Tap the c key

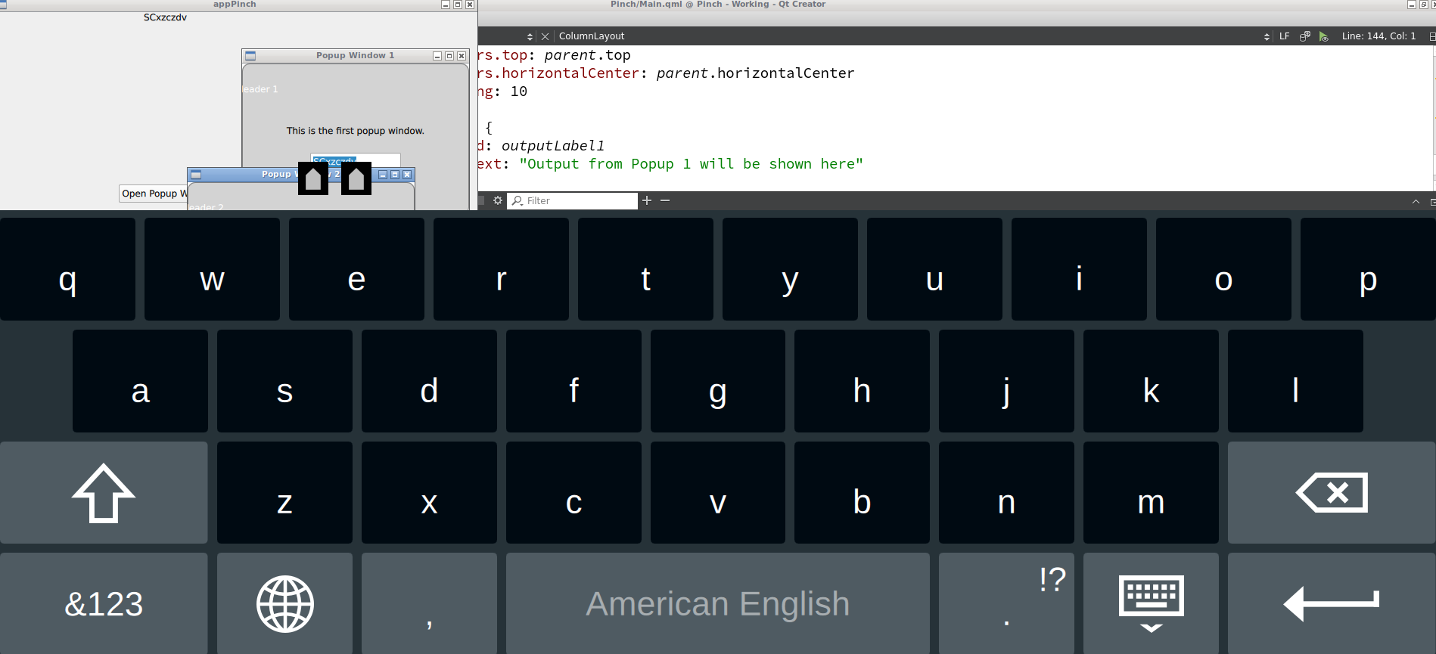573,493
